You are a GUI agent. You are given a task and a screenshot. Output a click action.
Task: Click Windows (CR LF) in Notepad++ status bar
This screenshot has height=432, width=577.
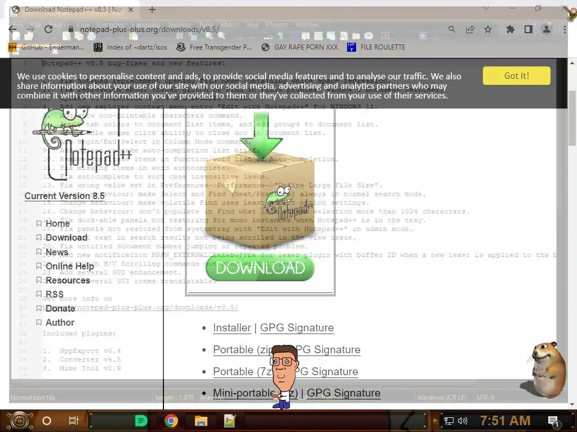[x=442, y=398]
